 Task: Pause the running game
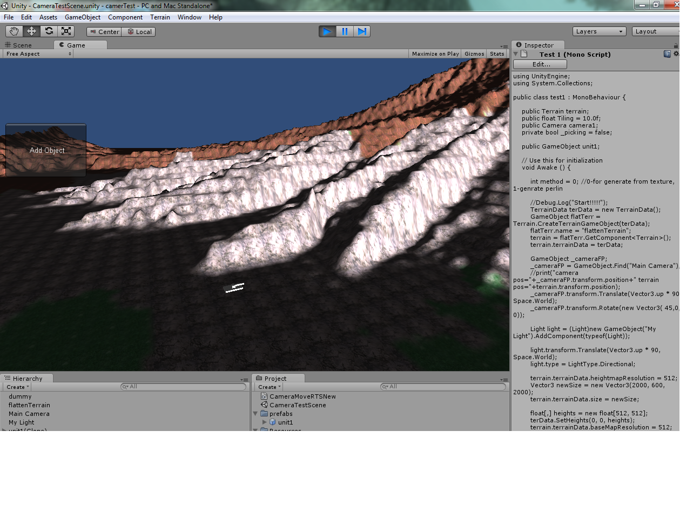coord(345,31)
